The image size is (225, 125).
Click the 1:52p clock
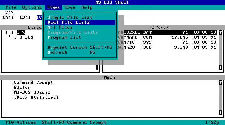[212, 122]
